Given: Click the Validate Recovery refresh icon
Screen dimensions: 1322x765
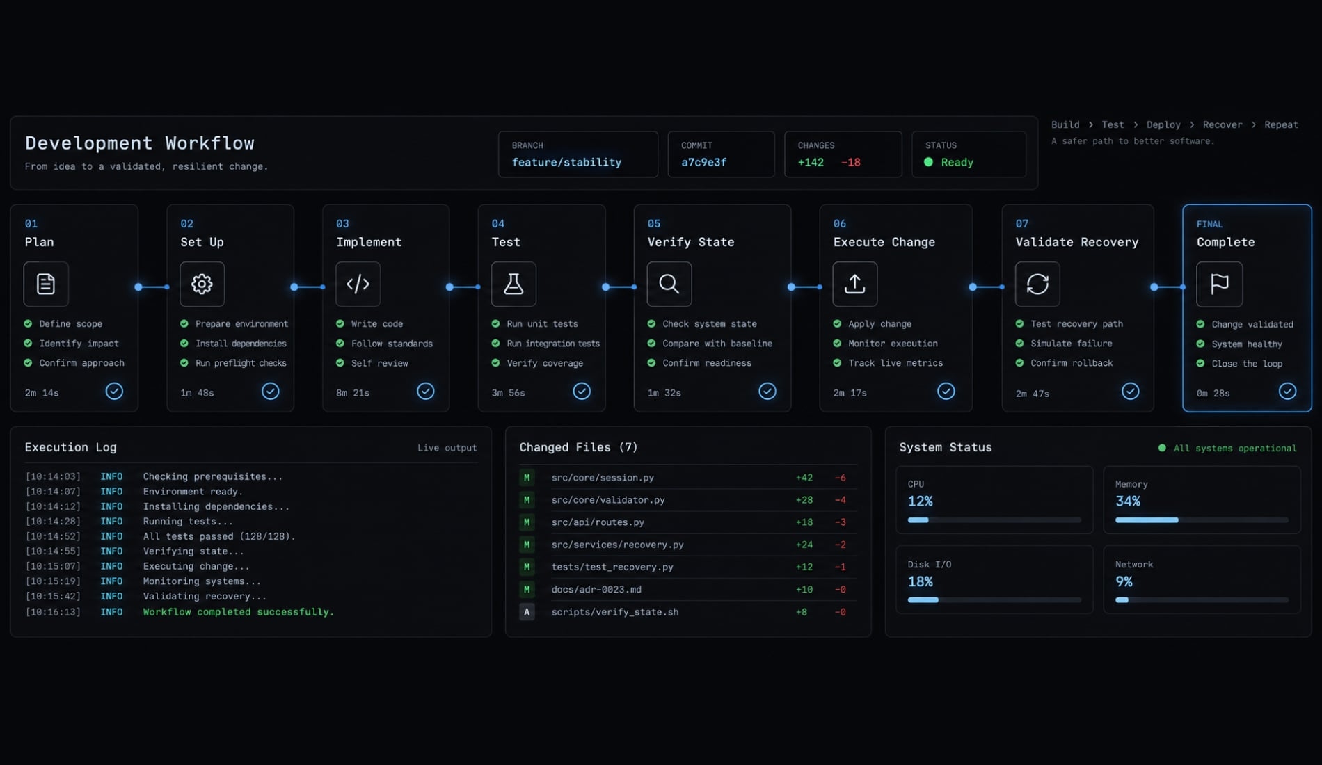Looking at the screenshot, I should pos(1037,284).
